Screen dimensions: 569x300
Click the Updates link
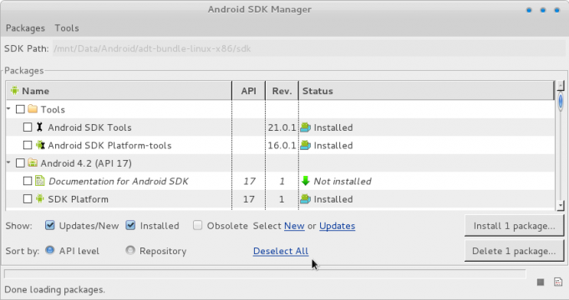pyautogui.click(x=337, y=226)
